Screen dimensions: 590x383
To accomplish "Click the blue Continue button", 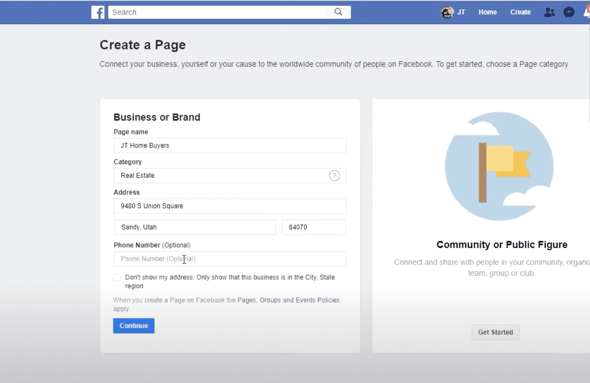I will (134, 326).
